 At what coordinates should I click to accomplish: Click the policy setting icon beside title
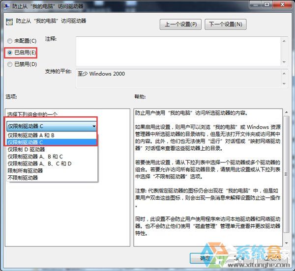pos(9,22)
